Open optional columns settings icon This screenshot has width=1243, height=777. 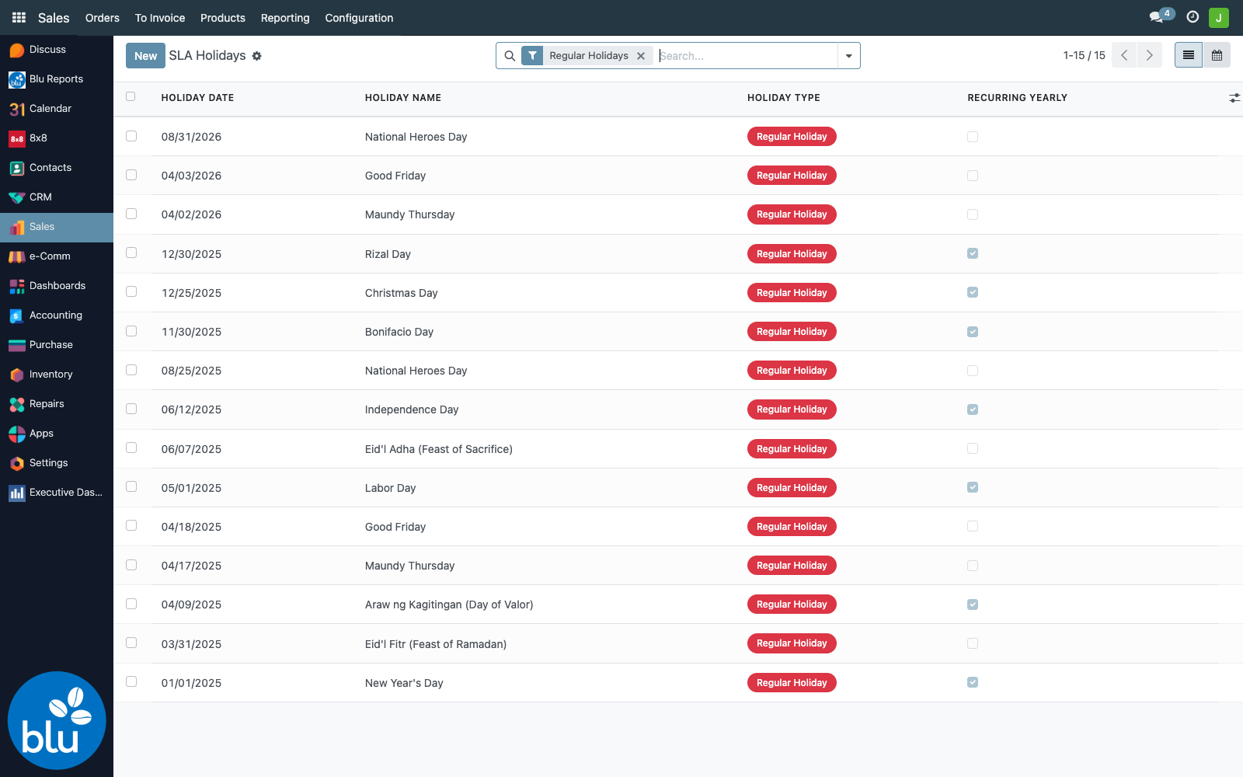click(1234, 98)
